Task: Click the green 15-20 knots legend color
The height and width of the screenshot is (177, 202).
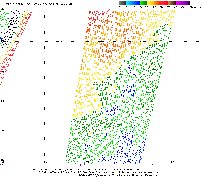Action: (x=144, y=3)
